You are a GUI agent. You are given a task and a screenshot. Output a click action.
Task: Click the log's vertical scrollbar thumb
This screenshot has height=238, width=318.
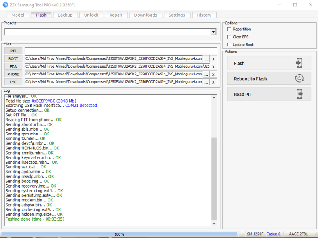tap(214, 179)
